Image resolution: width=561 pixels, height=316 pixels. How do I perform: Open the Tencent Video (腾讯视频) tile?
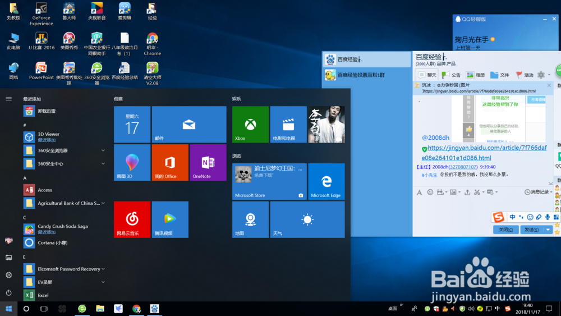pyautogui.click(x=170, y=219)
